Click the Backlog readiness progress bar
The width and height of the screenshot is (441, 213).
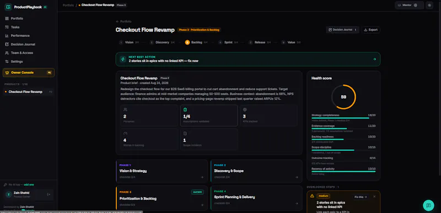343,139
